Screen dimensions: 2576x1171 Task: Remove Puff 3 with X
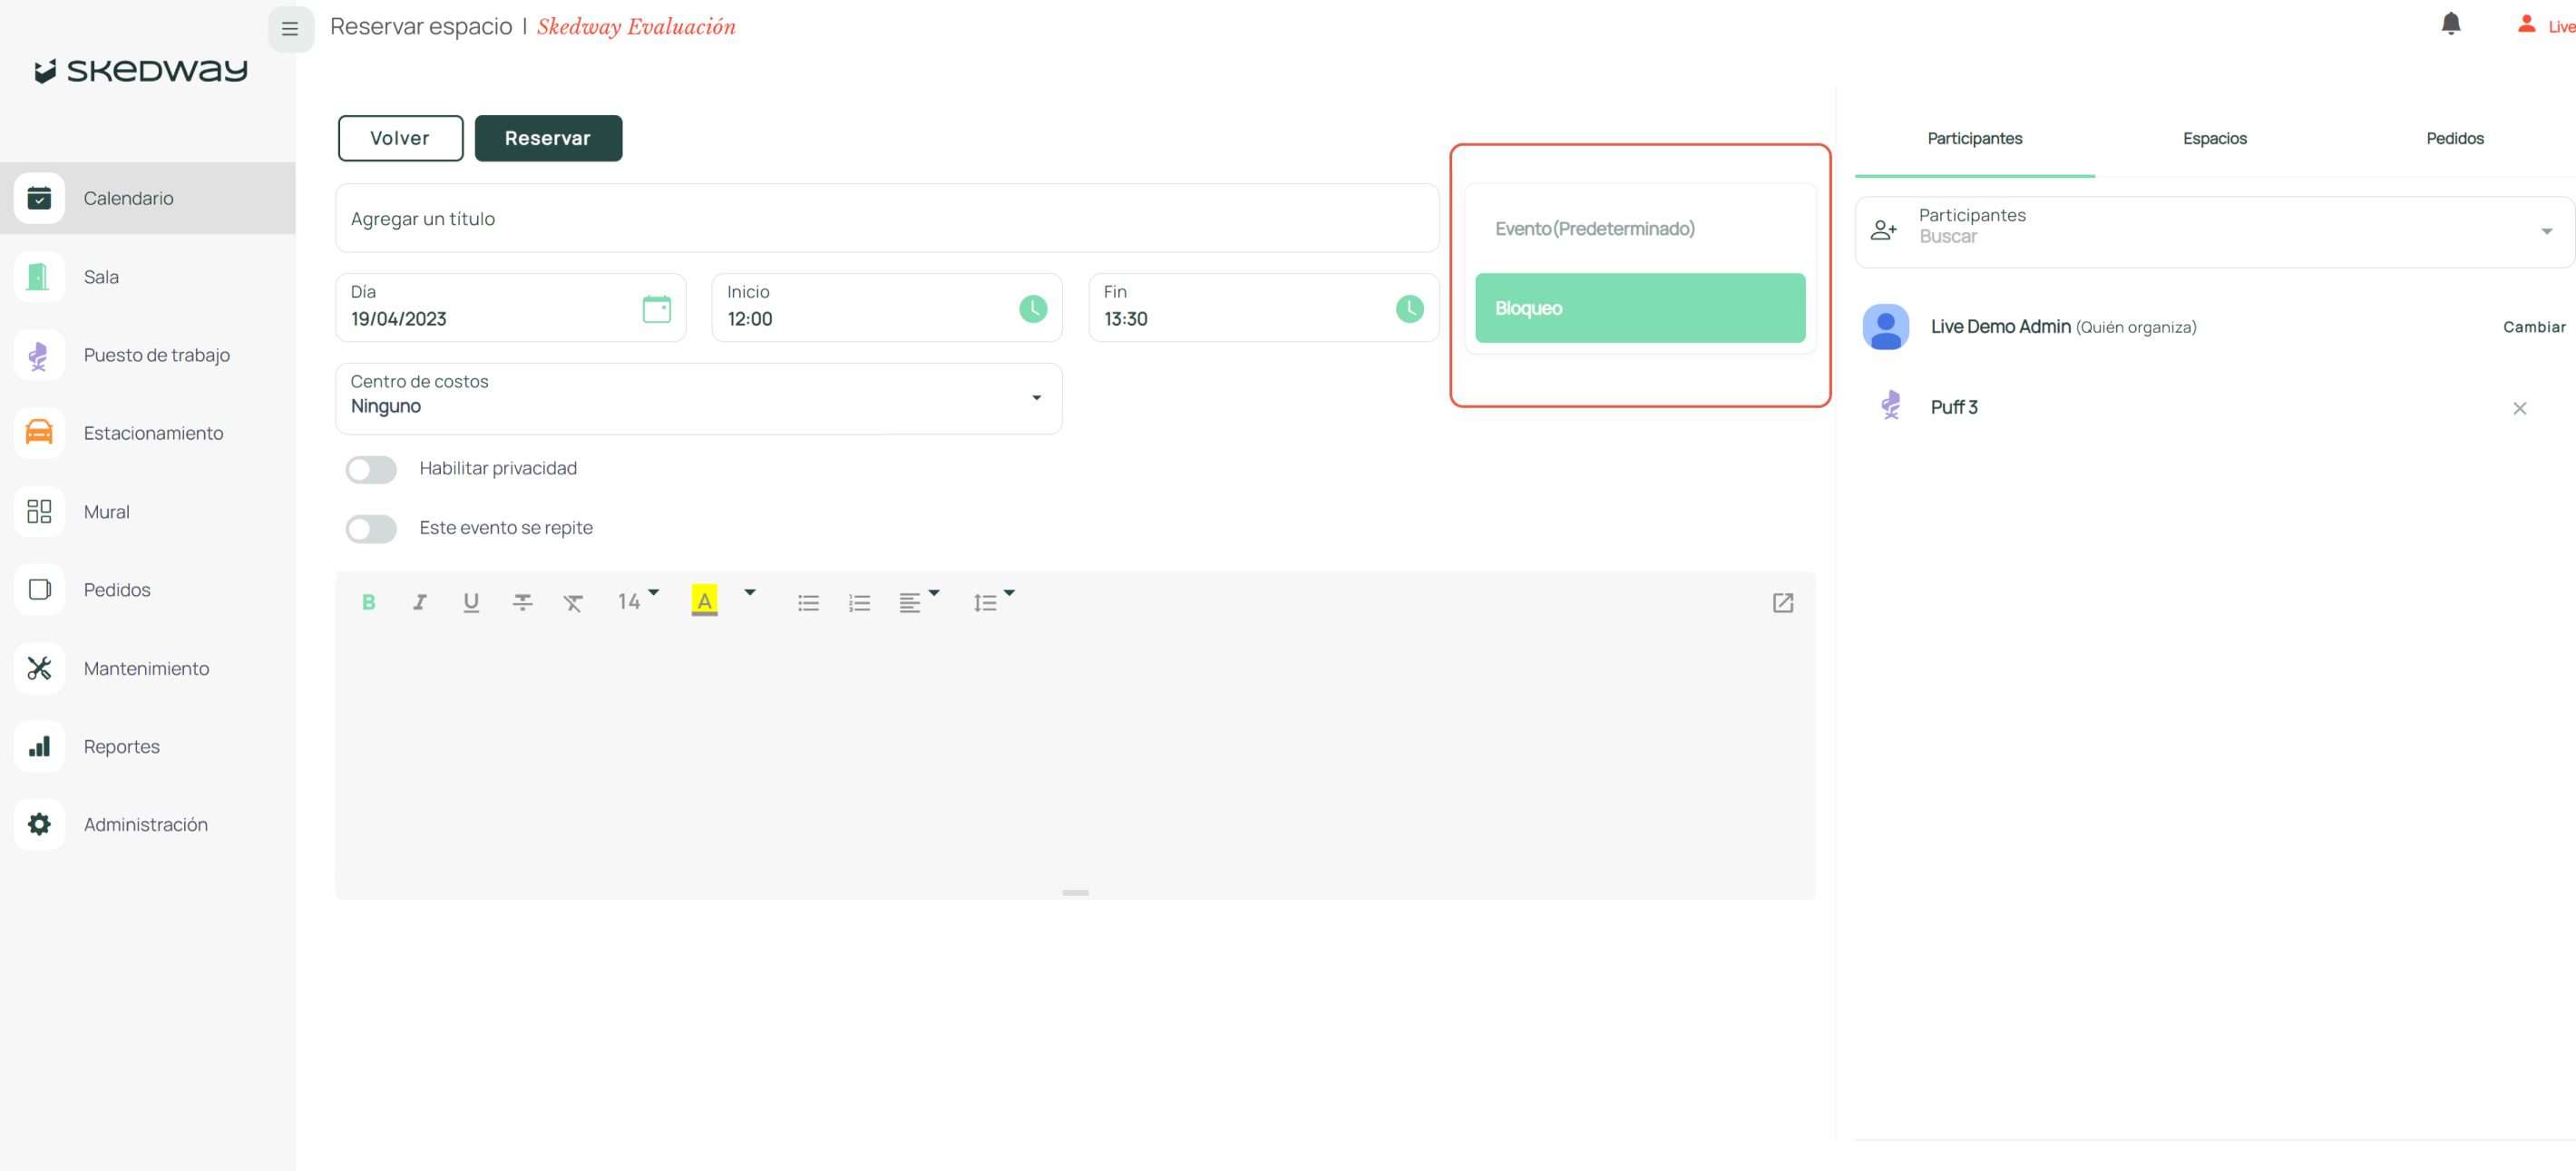[2519, 408]
